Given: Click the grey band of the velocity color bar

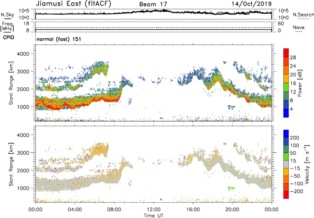Looking at the screenshot, I should 286,164.
